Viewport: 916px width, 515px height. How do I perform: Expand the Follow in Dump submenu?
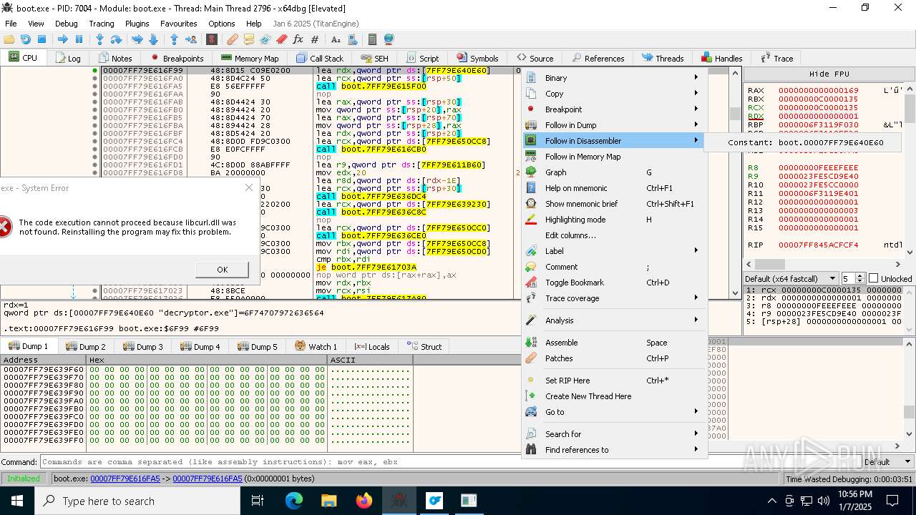(x=615, y=125)
